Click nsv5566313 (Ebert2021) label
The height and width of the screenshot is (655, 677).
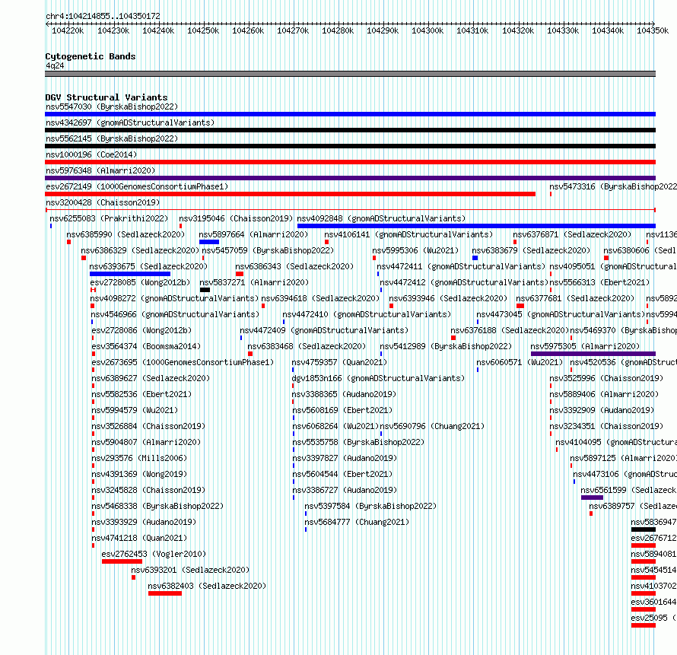pos(599,282)
